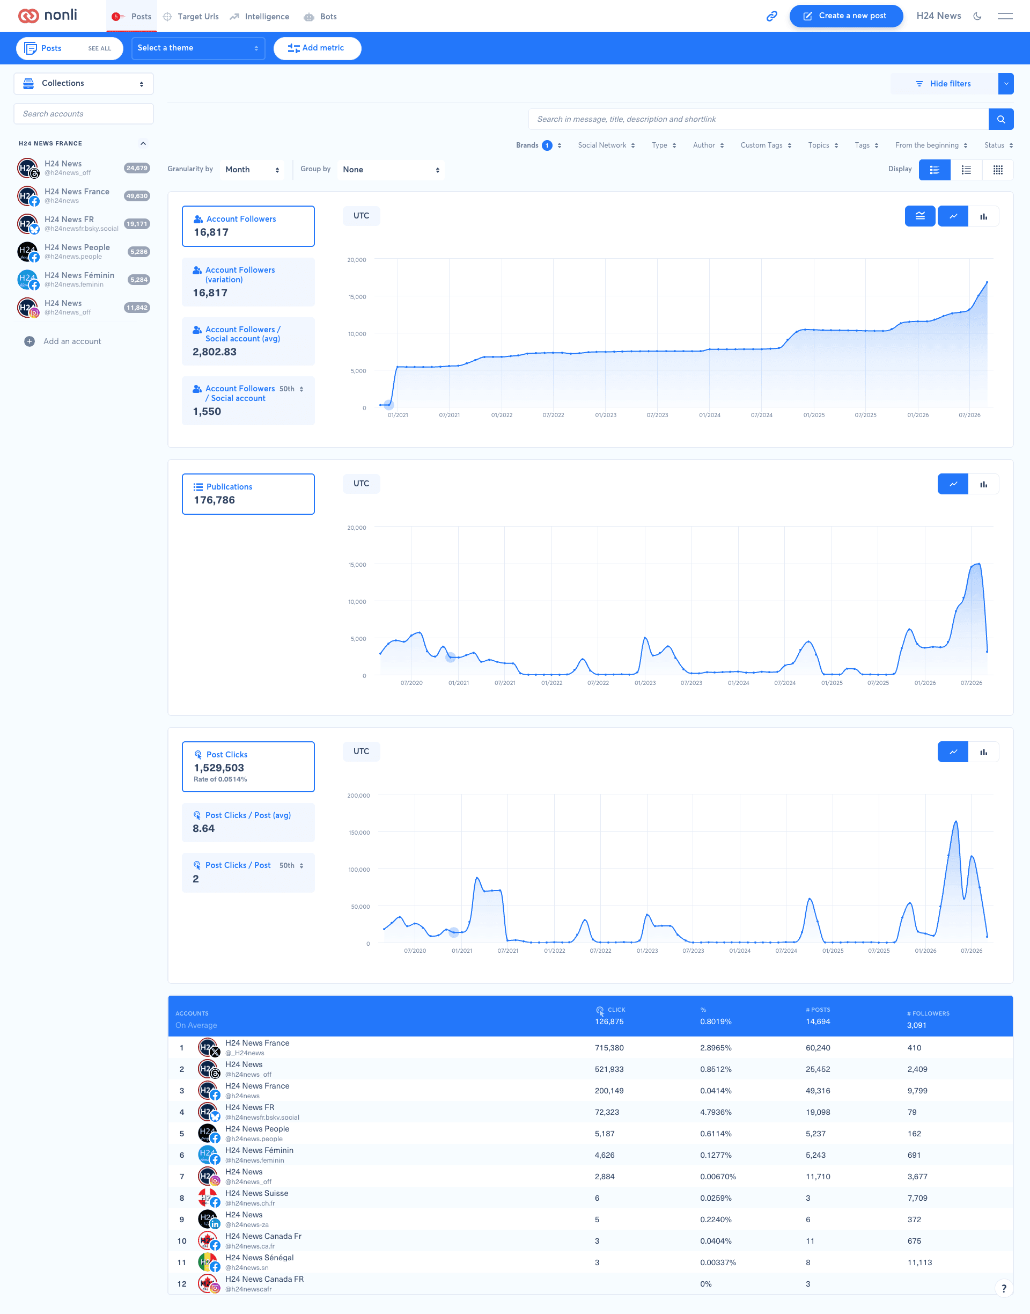
Task: Select line chart view for Publications
Action: tap(953, 484)
